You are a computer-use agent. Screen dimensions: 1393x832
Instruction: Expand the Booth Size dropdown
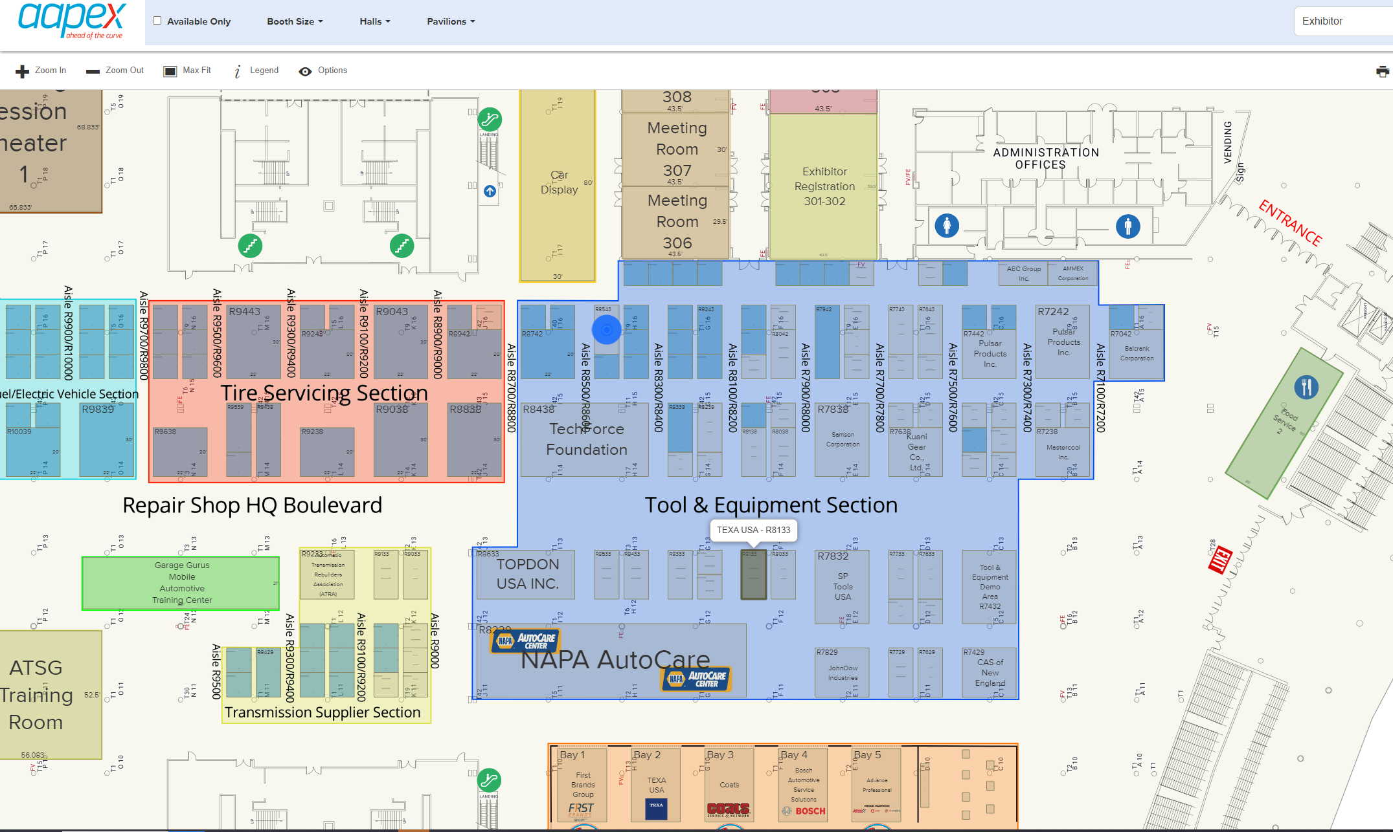point(295,21)
